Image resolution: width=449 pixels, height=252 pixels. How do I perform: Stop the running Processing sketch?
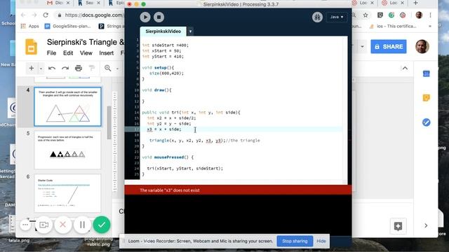pos(159,17)
